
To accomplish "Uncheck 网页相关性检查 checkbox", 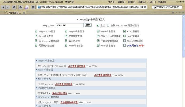I will (x=36, y=45).
